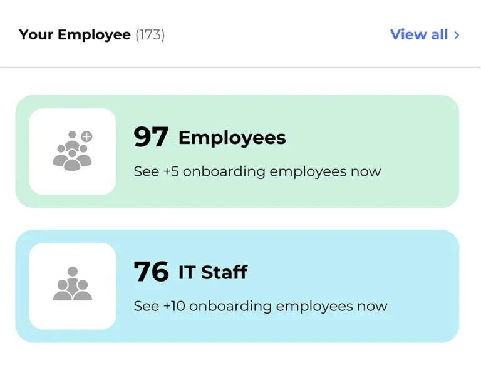Click the plus badge on employees icon
This screenshot has height=378, width=481.
(x=87, y=136)
